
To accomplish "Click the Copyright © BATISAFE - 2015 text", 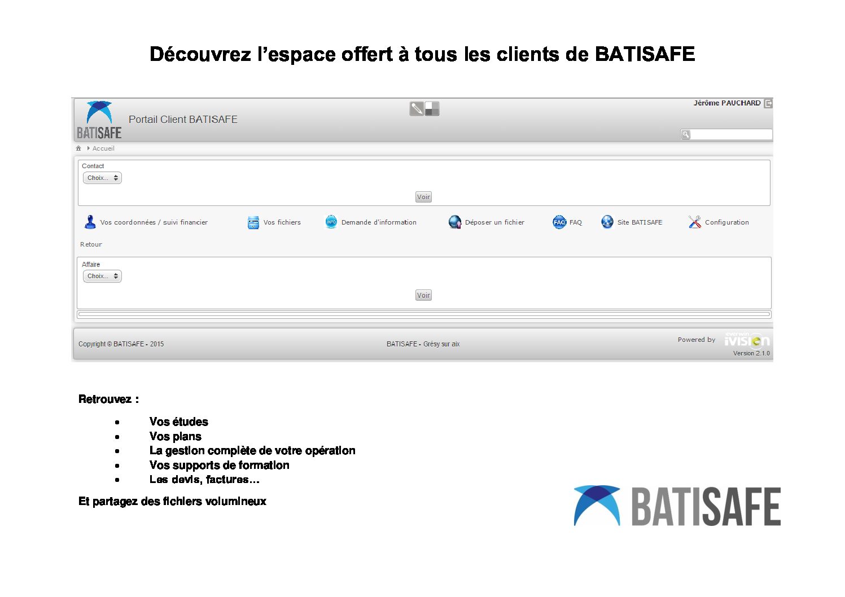I will click(x=121, y=344).
